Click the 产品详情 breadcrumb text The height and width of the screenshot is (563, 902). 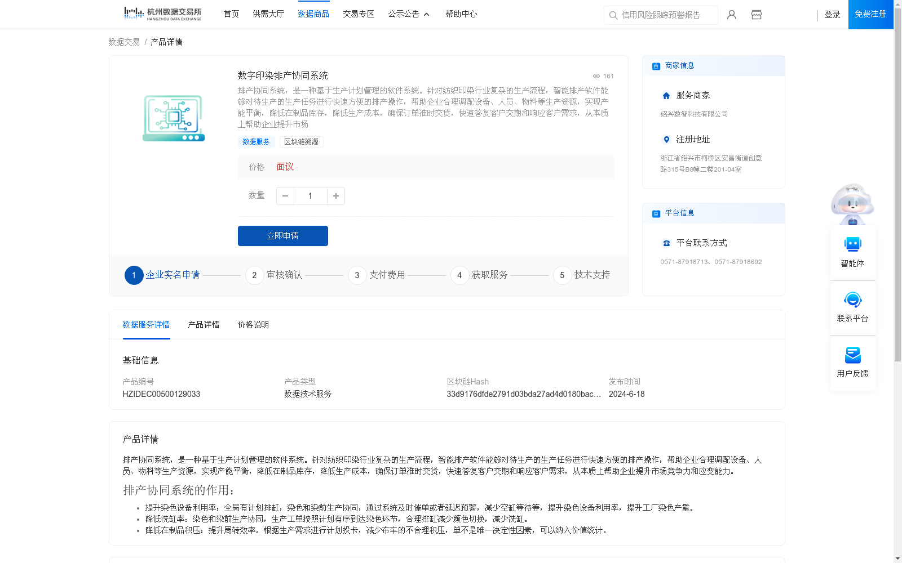[166, 42]
